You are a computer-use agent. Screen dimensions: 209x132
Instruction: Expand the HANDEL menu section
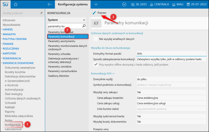click(x=8, y=30)
